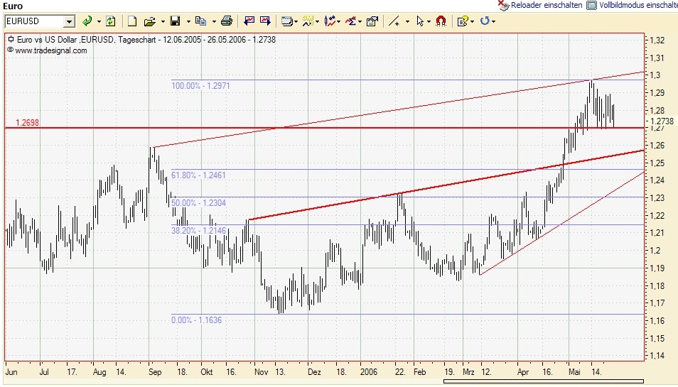Open the dropdown next to the blue undo arrow
The height and width of the screenshot is (387, 678).
point(495,21)
